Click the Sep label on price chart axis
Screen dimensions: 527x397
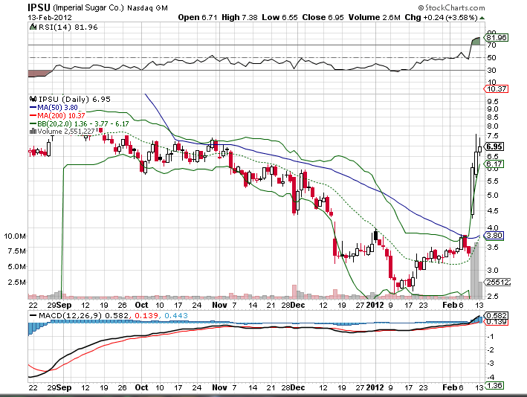click(x=64, y=305)
